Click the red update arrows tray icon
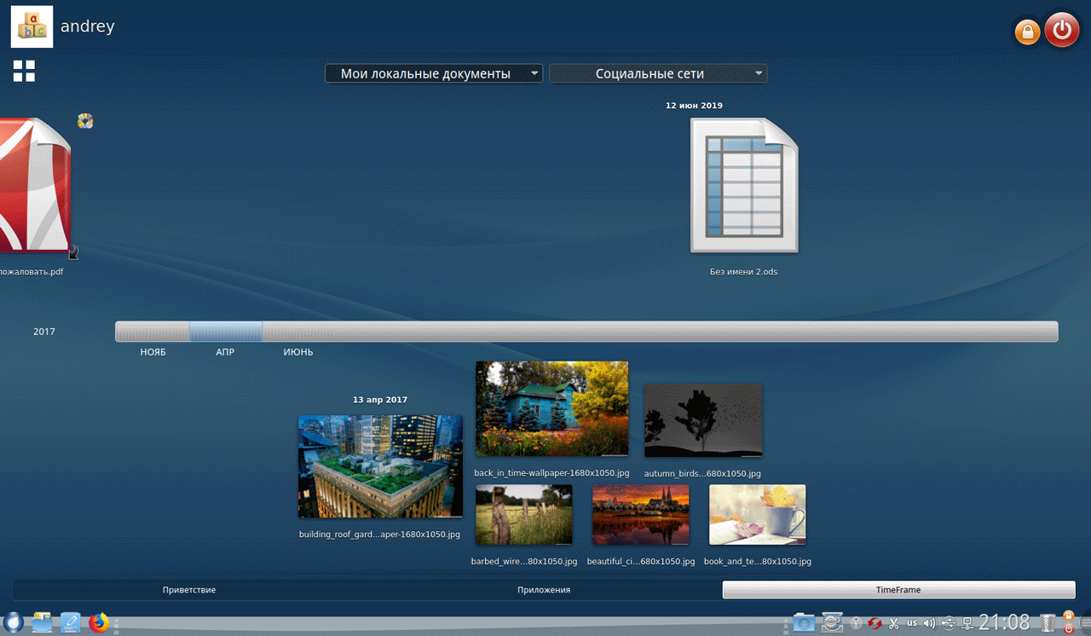The height and width of the screenshot is (636, 1091). tap(875, 623)
